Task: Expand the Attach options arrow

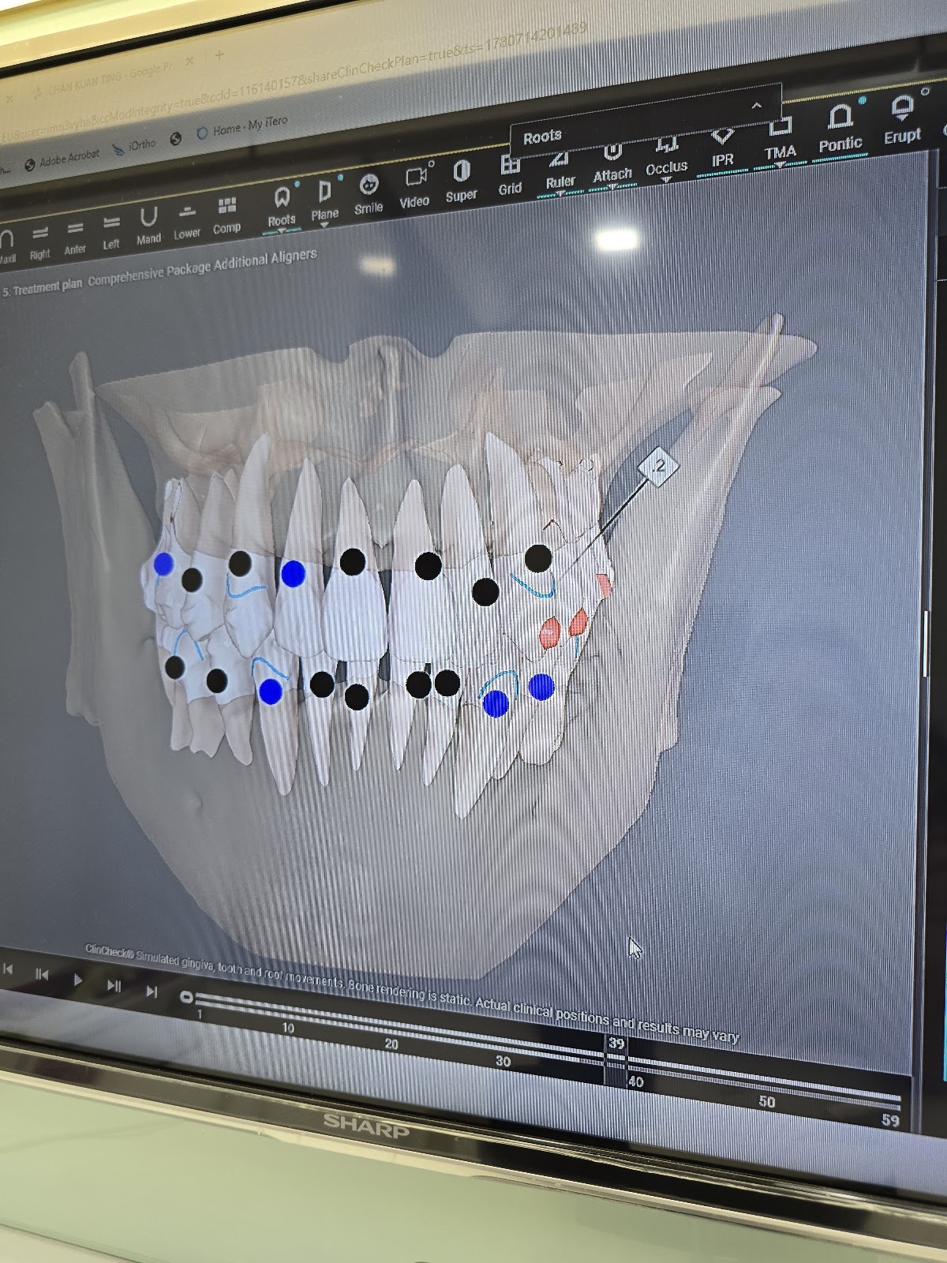Action: pyautogui.click(x=612, y=186)
